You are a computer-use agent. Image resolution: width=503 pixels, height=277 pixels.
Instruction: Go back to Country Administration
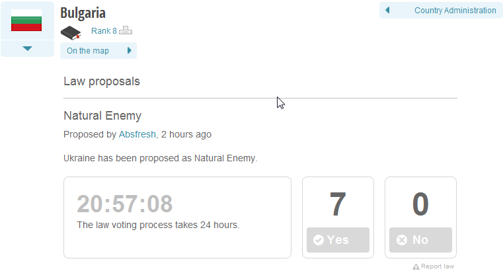441,11
